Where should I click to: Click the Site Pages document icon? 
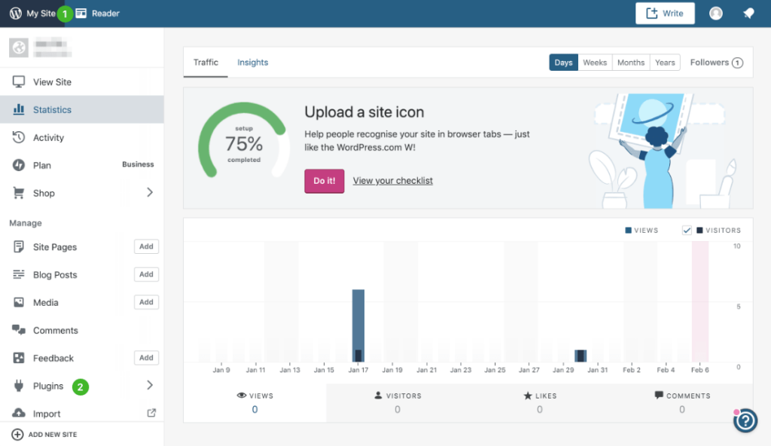(x=19, y=246)
